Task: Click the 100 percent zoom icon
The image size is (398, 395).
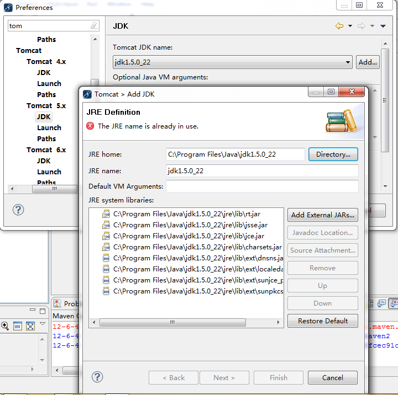Action: pyautogui.click(x=17, y=326)
